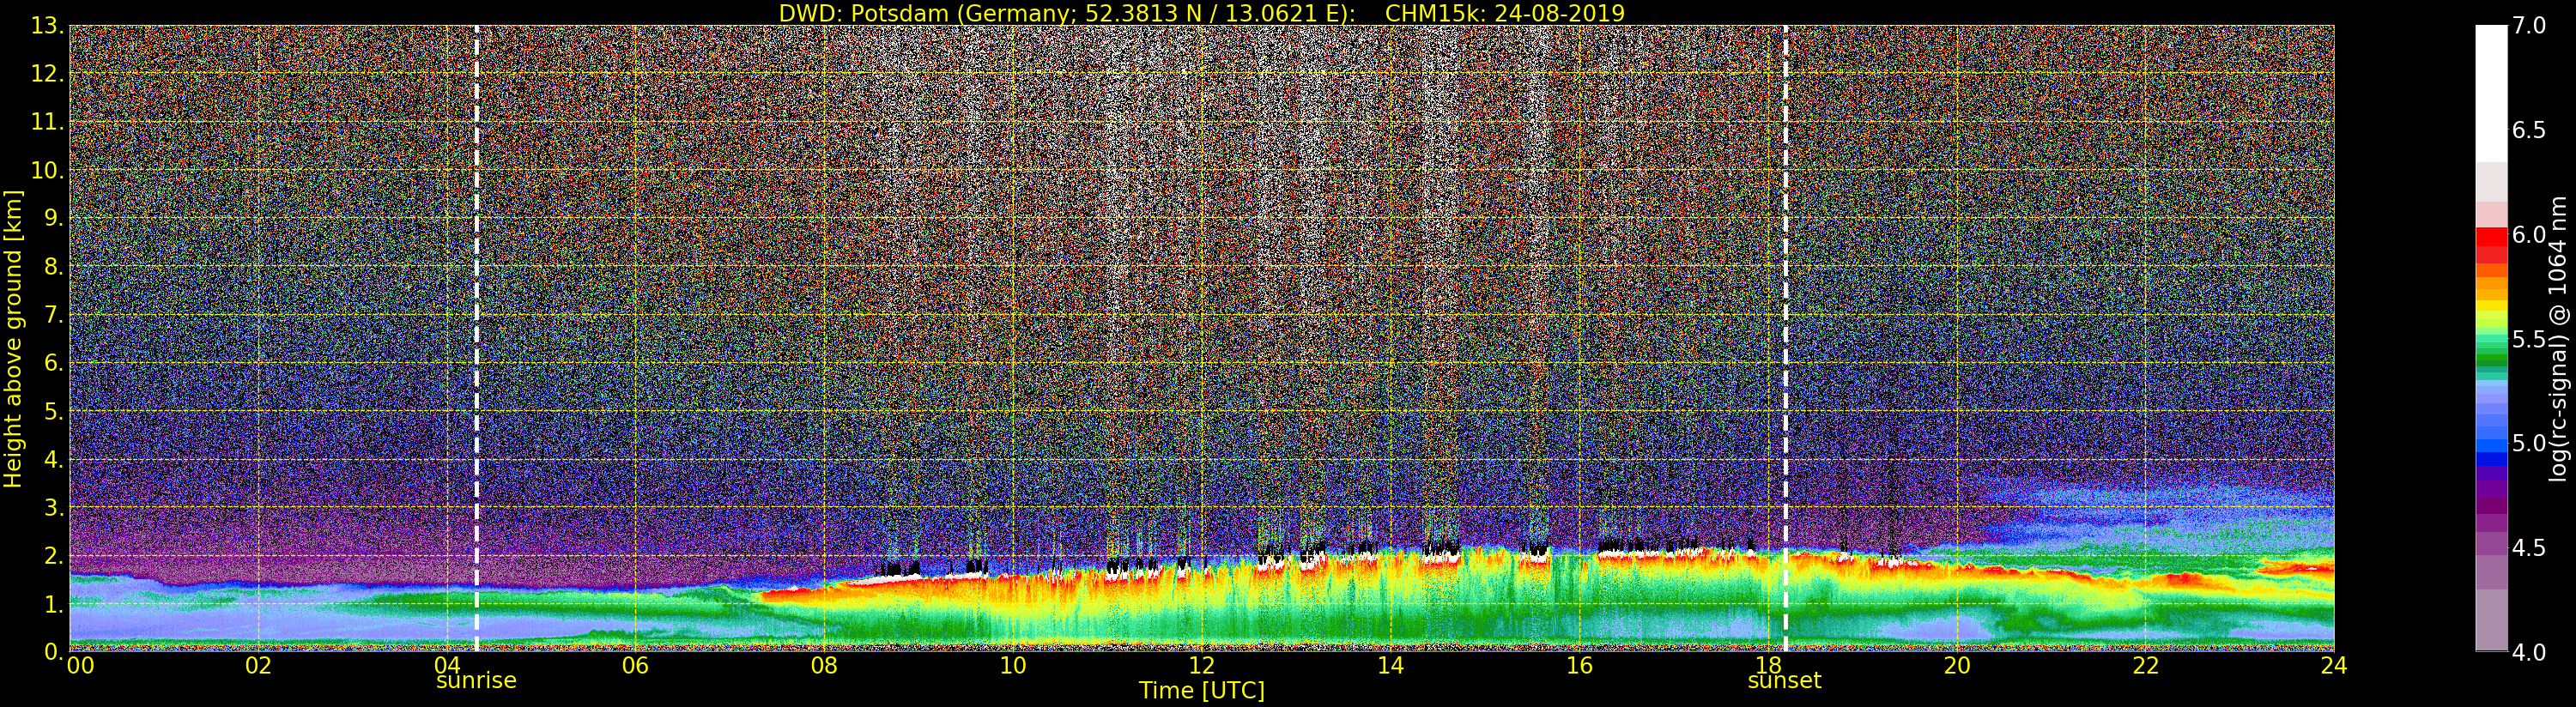Click the red 6.0 level on the colorbar
The height and width of the screenshot is (707, 2576).
[2491, 236]
